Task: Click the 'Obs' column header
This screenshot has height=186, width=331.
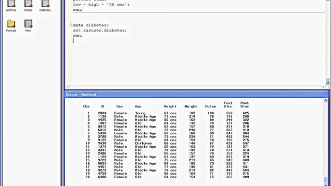Action: (86, 106)
